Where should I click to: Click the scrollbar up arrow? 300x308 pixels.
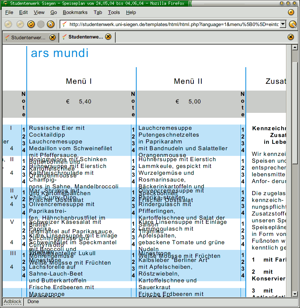coord(295,47)
